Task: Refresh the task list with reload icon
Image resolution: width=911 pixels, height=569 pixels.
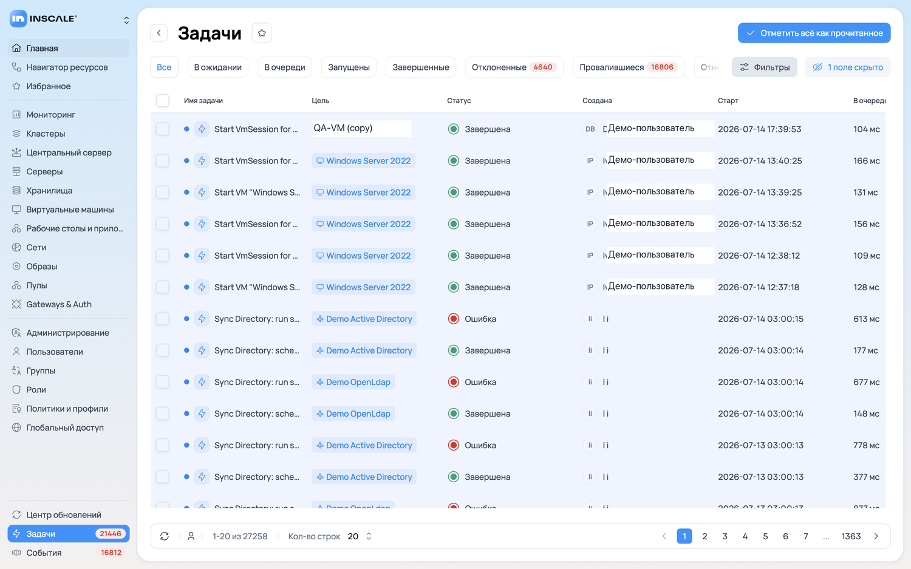Action: 165,536
